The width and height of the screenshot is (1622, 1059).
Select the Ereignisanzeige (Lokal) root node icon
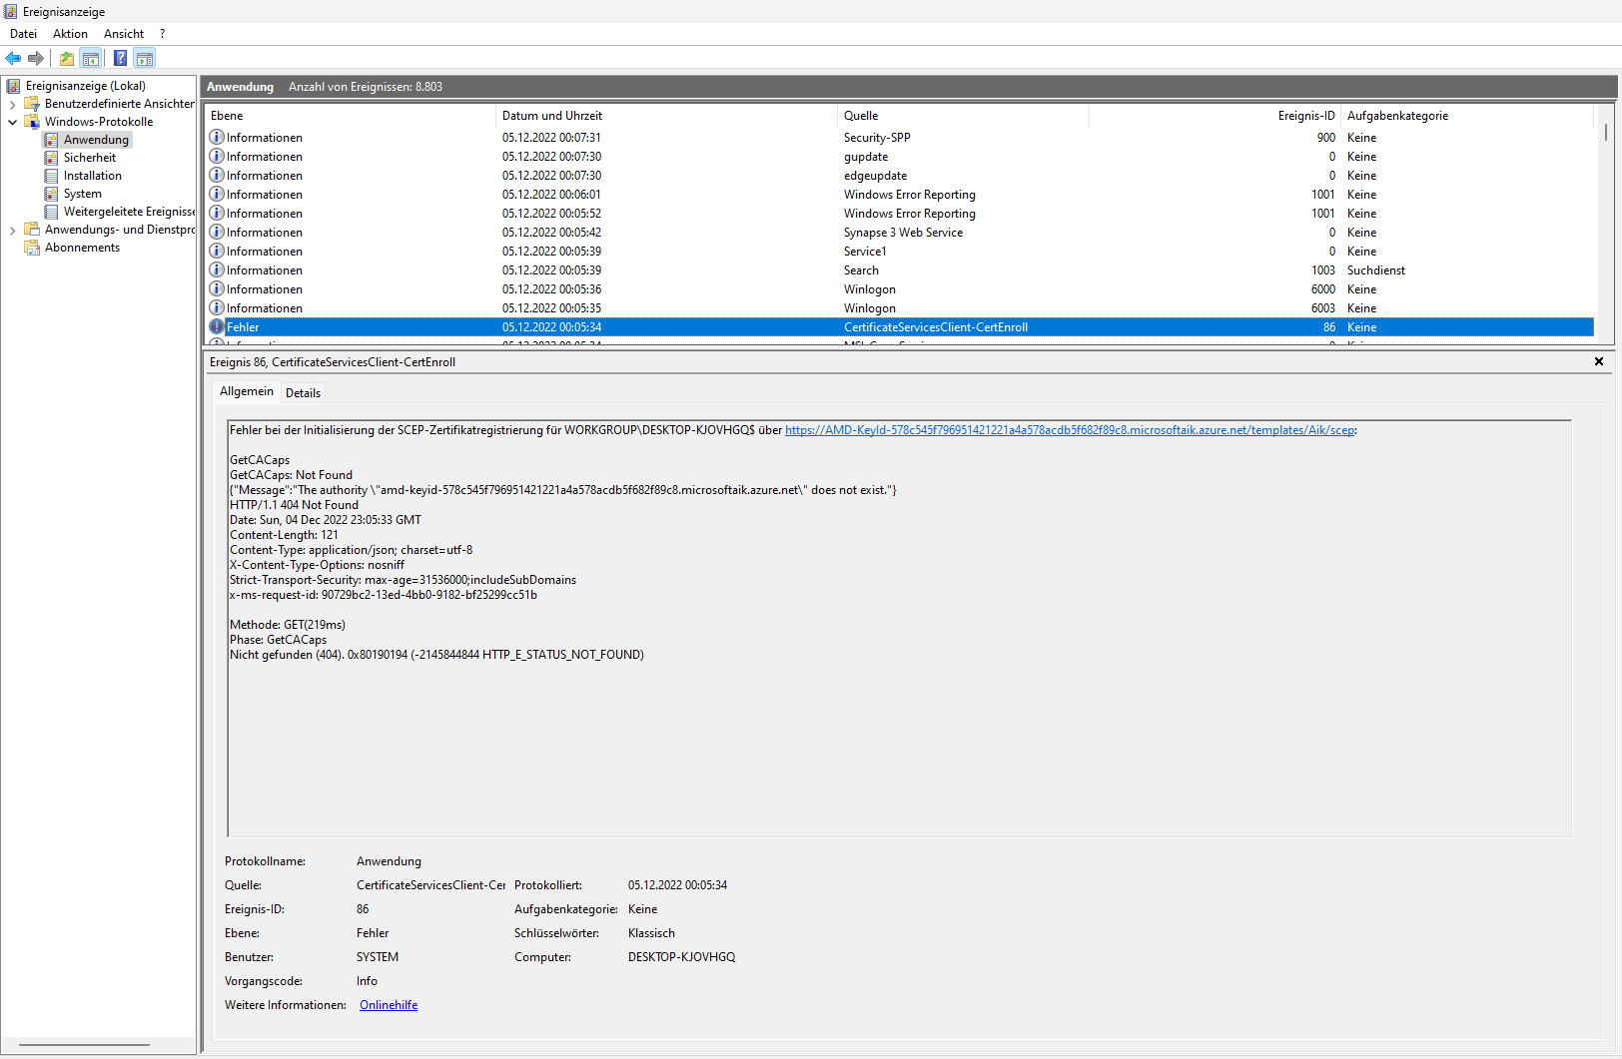click(x=14, y=86)
